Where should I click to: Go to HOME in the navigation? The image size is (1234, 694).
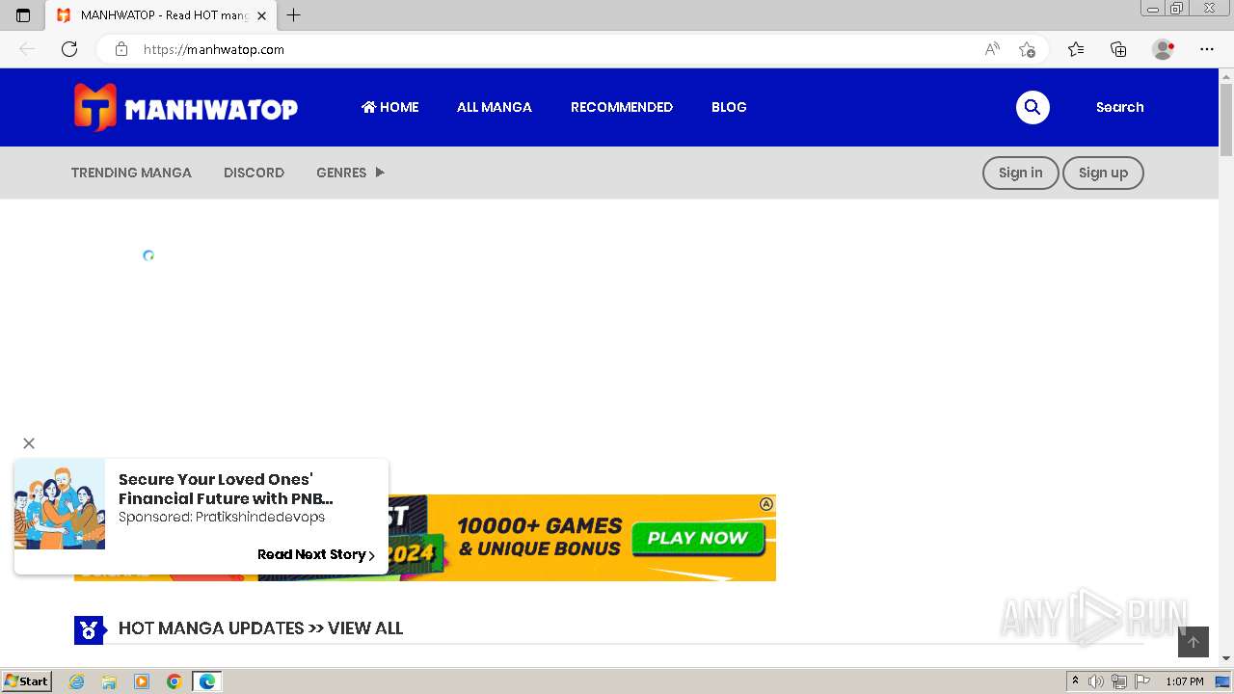(x=389, y=107)
